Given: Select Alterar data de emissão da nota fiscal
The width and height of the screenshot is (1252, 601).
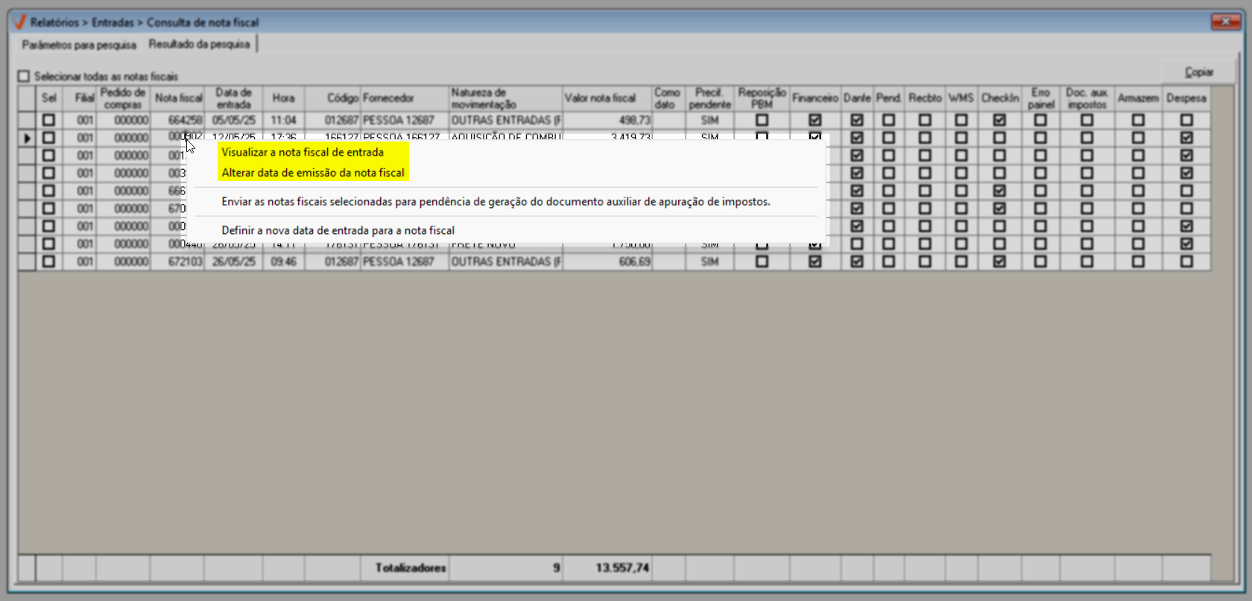Looking at the screenshot, I should point(313,173).
